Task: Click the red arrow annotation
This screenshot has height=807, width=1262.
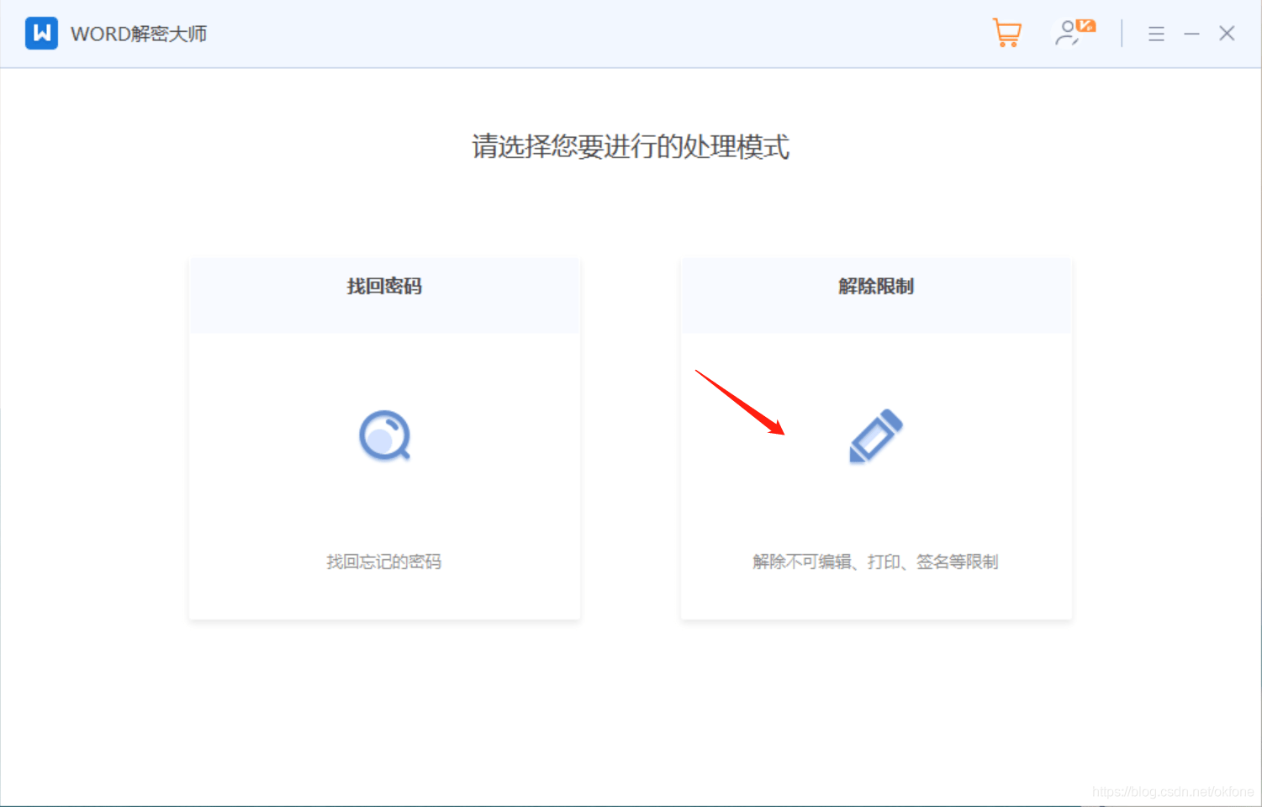Action: pos(739,402)
